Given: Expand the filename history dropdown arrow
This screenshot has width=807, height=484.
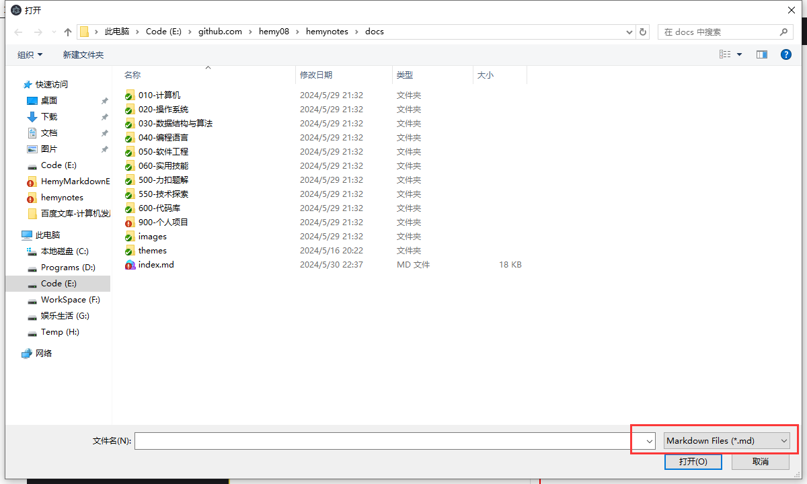Looking at the screenshot, I should point(649,441).
